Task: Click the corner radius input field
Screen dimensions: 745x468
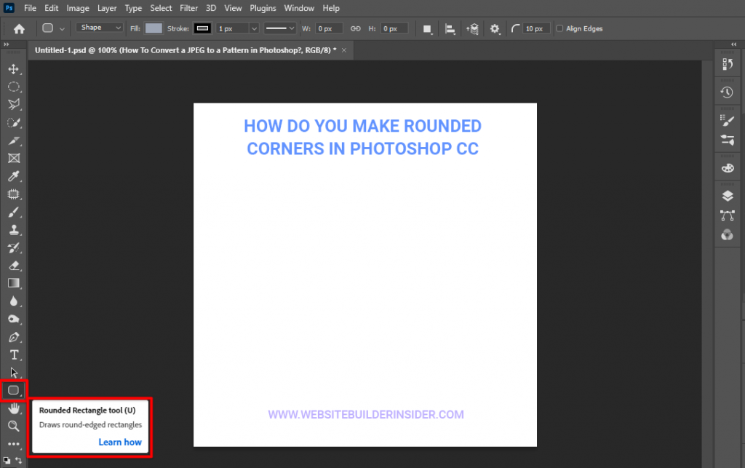Action: [x=537, y=28]
